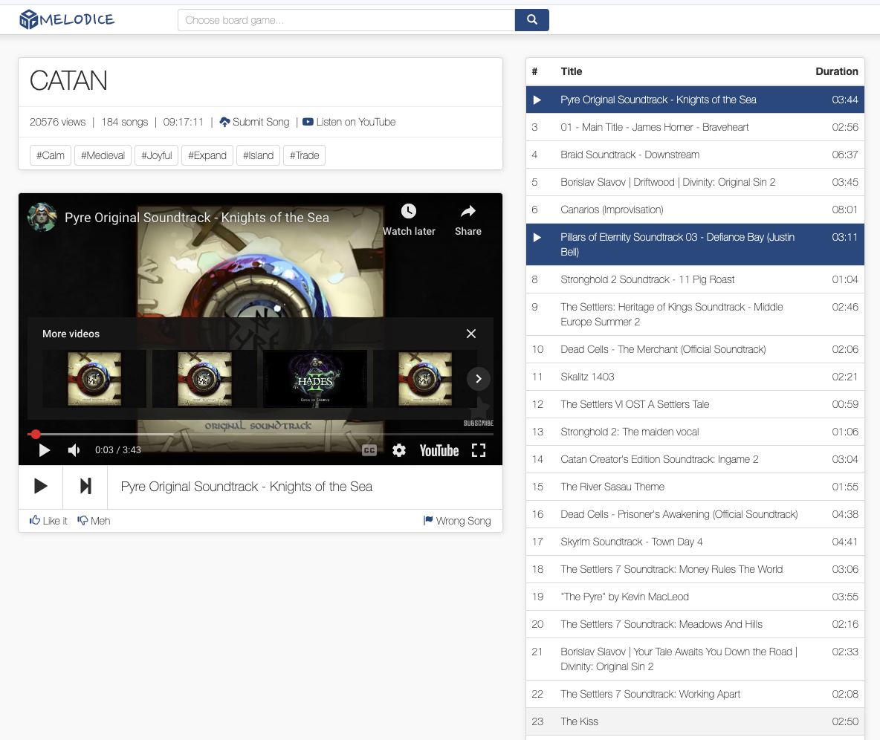Screen dimensions: 880x740
Task: Open the second More videos thumbnail
Action: [204, 379]
